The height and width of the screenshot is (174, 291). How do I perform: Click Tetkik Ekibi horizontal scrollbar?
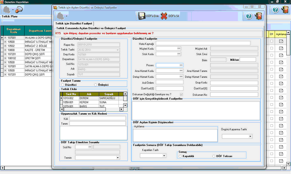[x=92, y=109]
